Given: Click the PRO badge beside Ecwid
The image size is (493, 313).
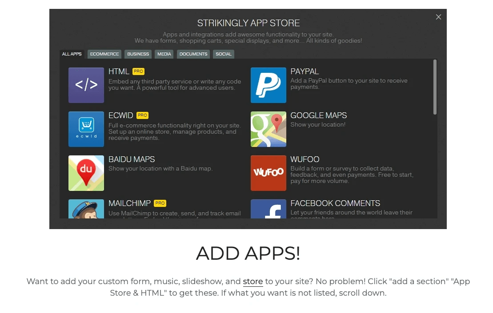Looking at the screenshot, I should click(142, 115).
